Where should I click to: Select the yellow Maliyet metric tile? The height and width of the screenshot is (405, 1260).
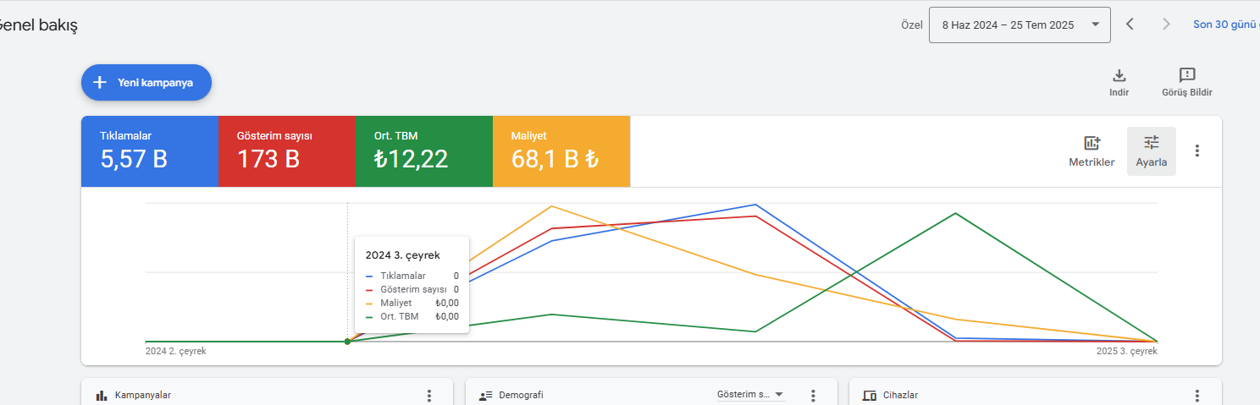tap(561, 151)
